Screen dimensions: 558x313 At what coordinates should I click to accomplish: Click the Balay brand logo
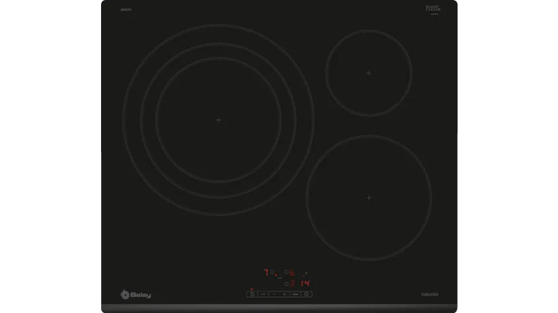[136, 294]
